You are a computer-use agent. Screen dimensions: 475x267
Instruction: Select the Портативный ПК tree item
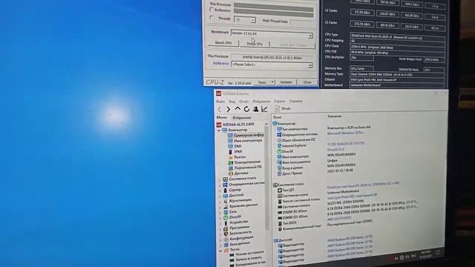click(x=245, y=168)
